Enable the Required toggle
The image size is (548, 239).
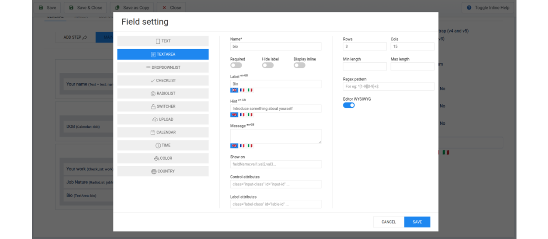[236, 66]
